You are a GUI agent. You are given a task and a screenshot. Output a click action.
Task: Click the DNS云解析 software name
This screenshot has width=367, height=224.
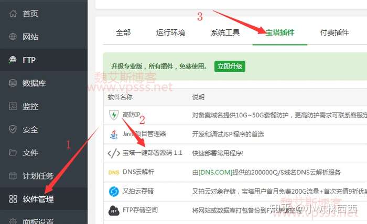(x=138, y=172)
